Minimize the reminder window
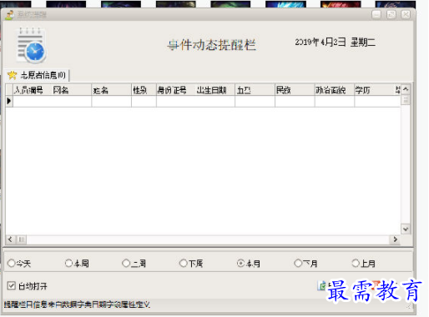This screenshot has height=317, width=429. tap(376, 14)
